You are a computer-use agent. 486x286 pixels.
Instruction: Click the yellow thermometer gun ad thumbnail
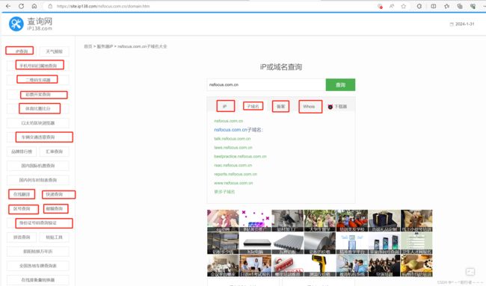click(319, 266)
